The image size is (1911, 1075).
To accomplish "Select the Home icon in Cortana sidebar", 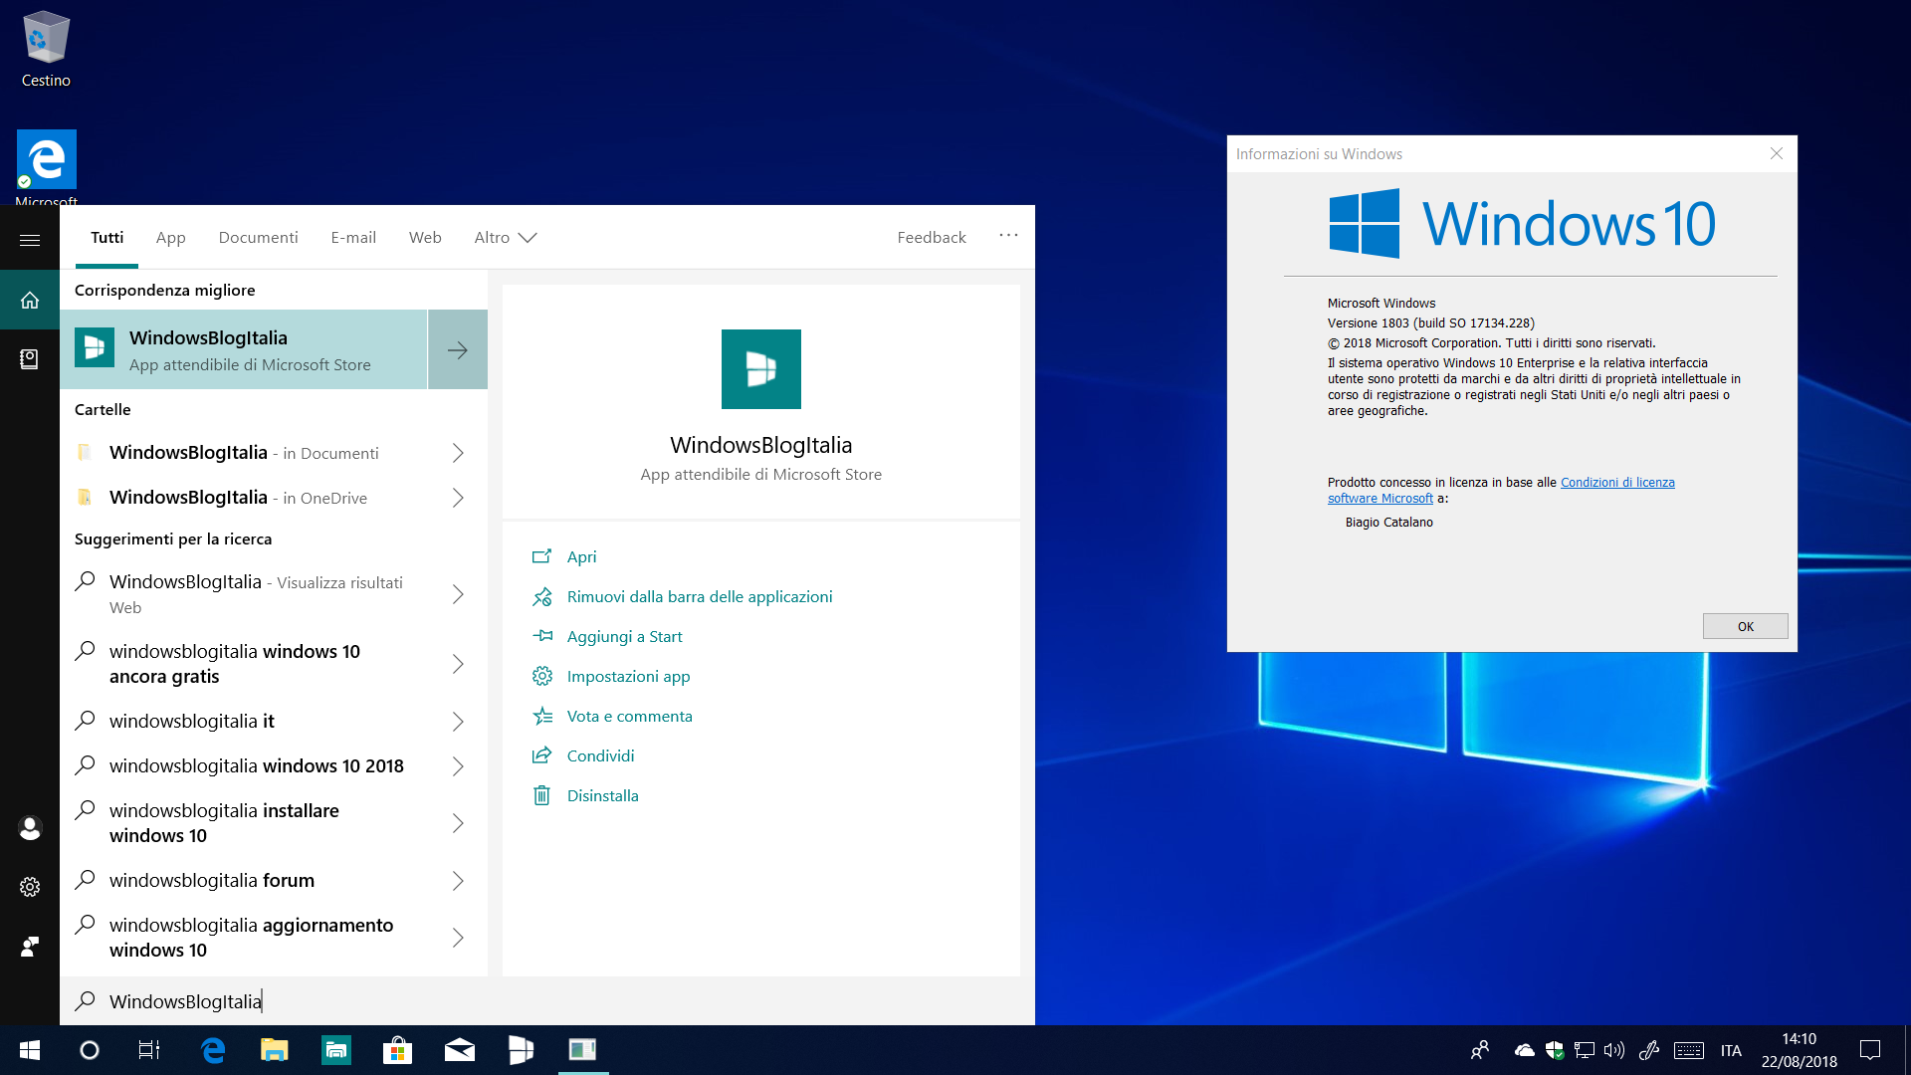I will [30, 300].
